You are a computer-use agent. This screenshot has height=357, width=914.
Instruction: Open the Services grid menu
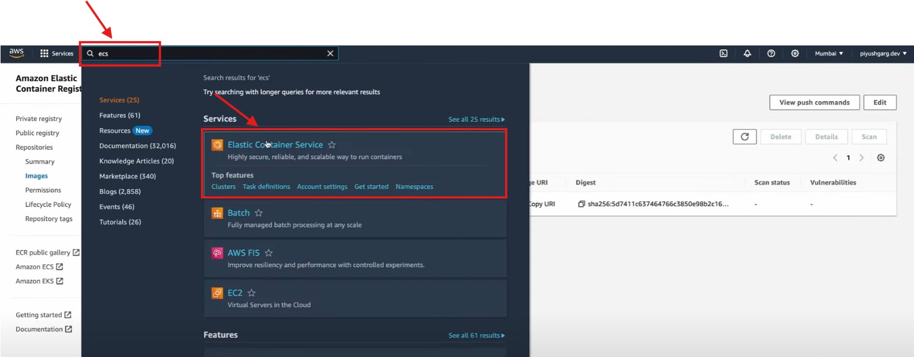click(x=56, y=54)
